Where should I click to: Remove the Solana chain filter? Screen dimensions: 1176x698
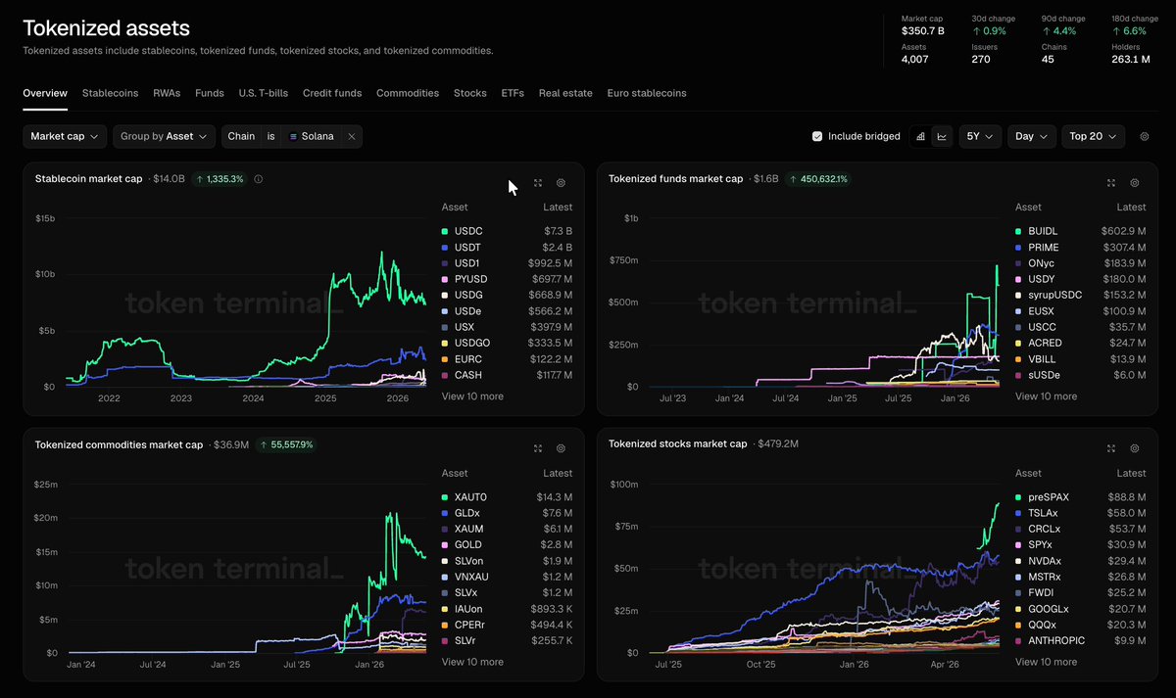click(351, 136)
